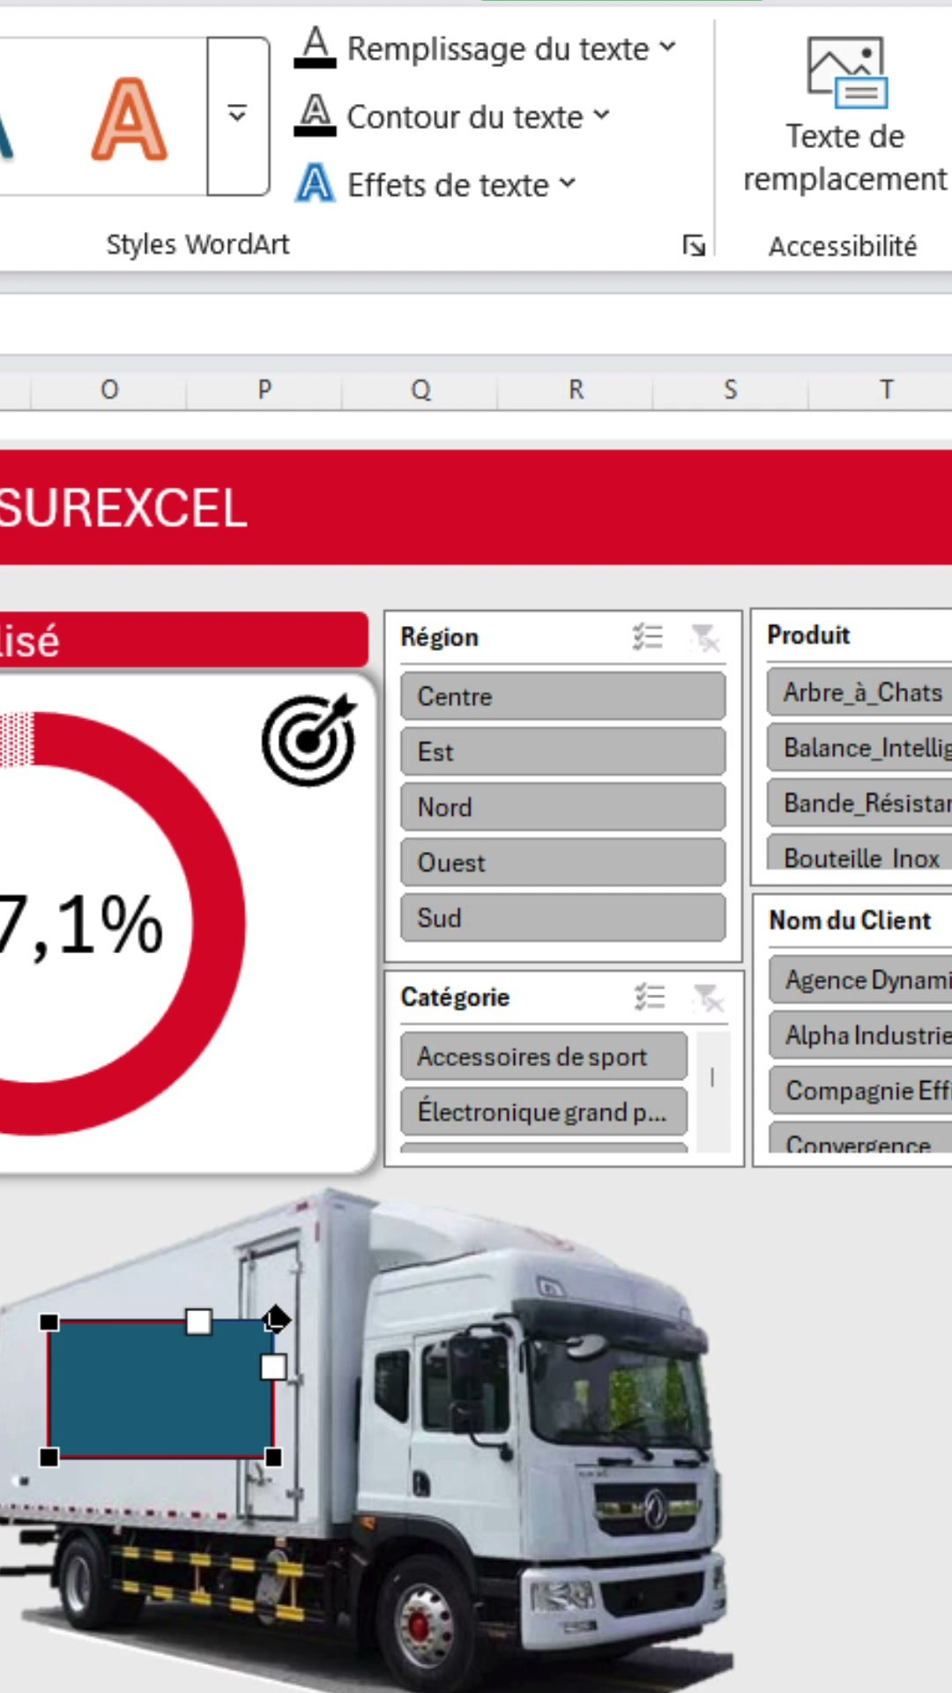Select Balance_Intellig product item
Screen dimensions: 952x1693
coord(859,748)
